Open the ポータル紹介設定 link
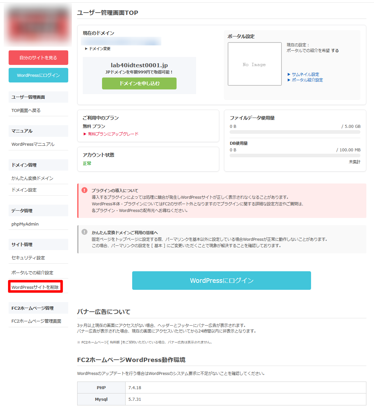The image size is (374, 415). coord(307,80)
